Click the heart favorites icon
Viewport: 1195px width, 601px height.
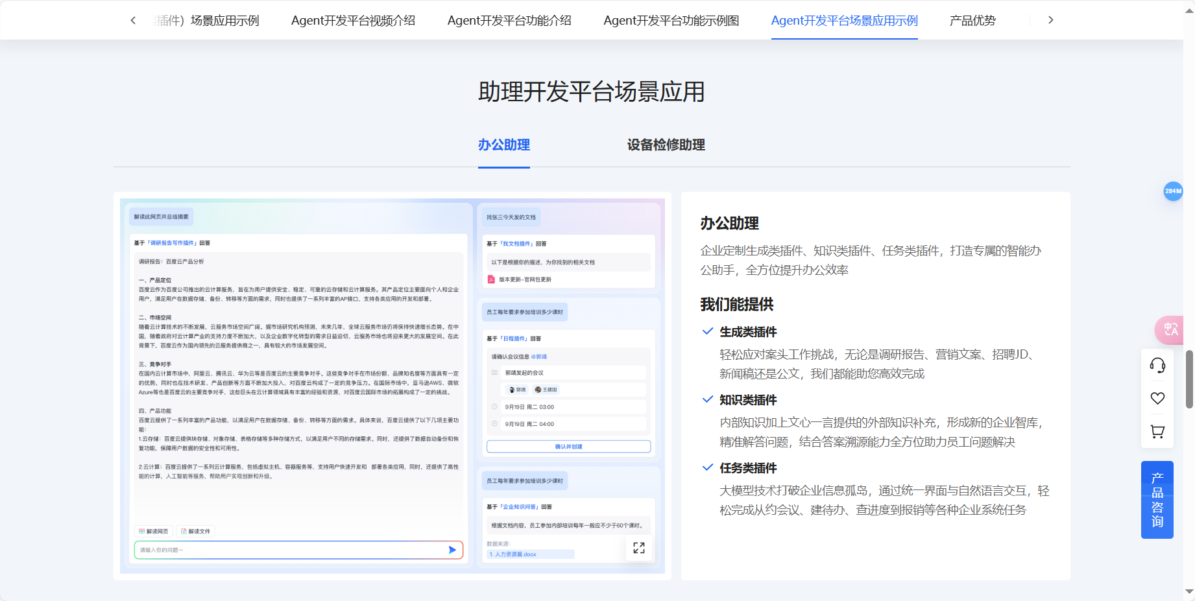point(1157,398)
